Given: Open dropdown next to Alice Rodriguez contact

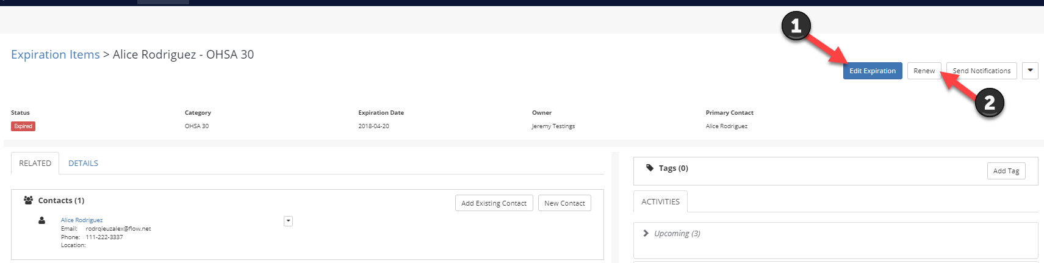Looking at the screenshot, I should click(x=288, y=221).
